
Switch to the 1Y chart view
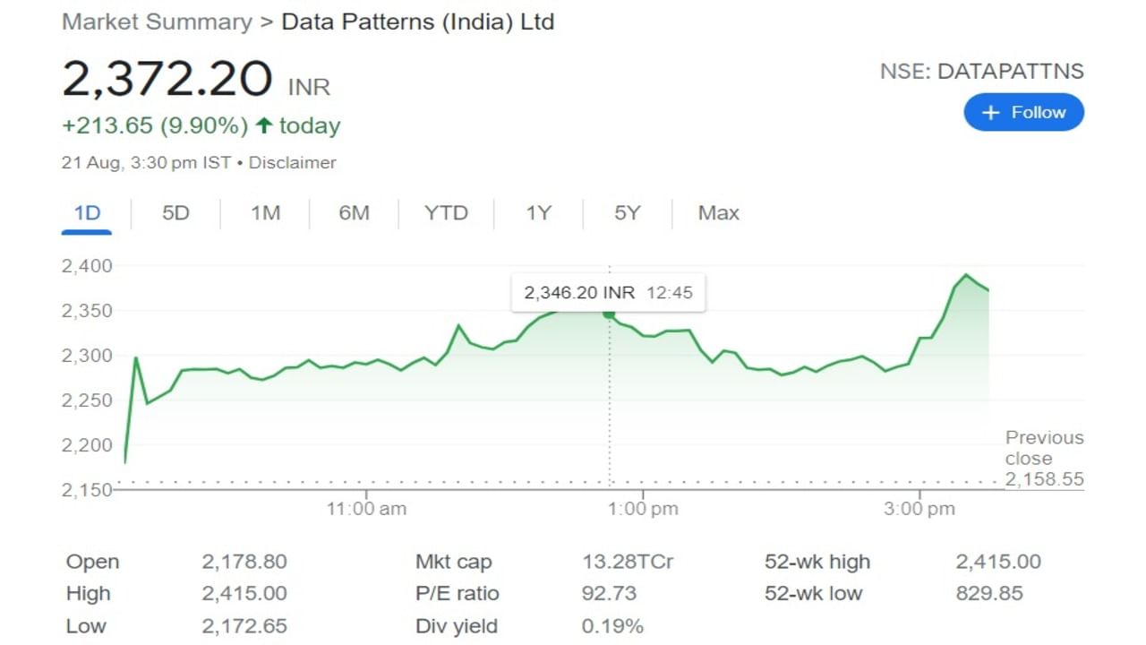pyautogui.click(x=538, y=213)
